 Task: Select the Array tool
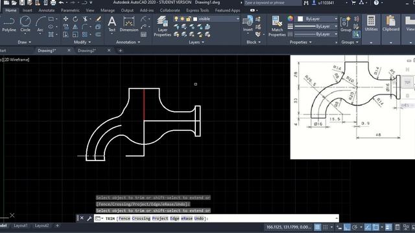pos(85,34)
